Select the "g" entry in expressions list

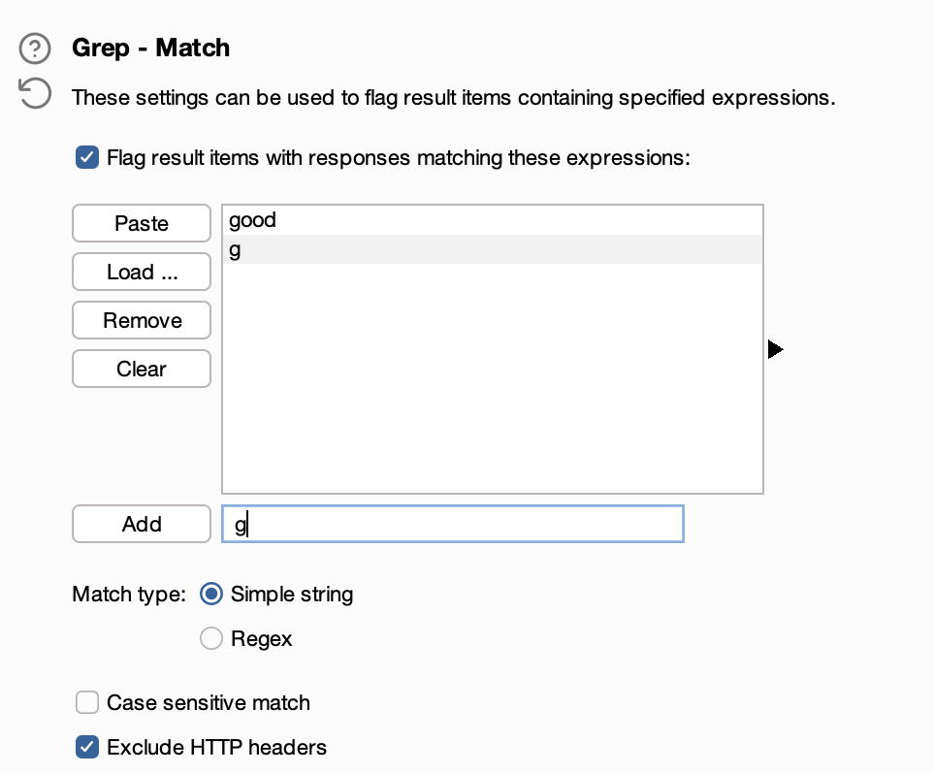pyautogui.click(x=493, y=249)
